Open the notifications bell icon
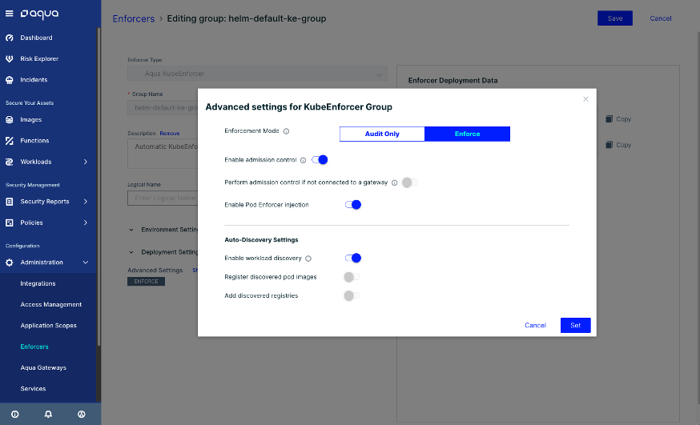 48,415
